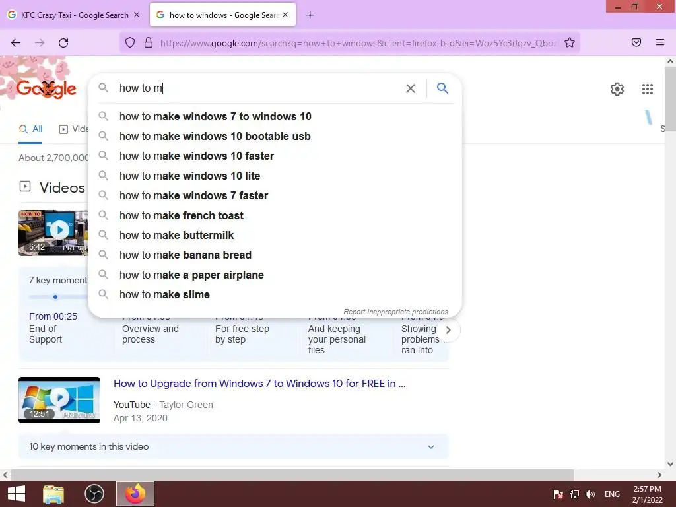
Task: Open the tracking protection shield icon
Action: [x=130, y=42]
